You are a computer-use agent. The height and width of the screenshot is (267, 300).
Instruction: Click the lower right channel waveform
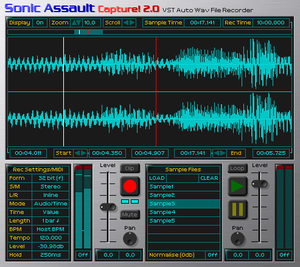(x=150, y=119)
